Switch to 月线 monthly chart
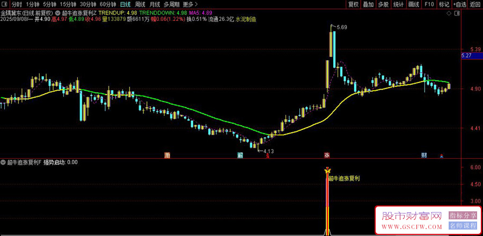The height and width of the screenshot is (236, 483). [155, 5]
